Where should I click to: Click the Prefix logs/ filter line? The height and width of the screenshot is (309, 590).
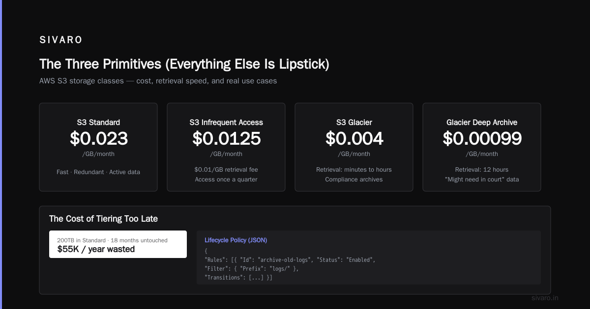[x=251, y=268]
